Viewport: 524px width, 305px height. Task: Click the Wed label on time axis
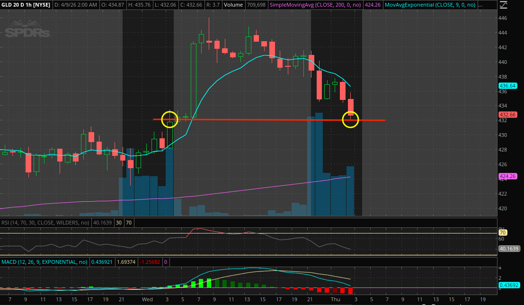tap(147, 299)
